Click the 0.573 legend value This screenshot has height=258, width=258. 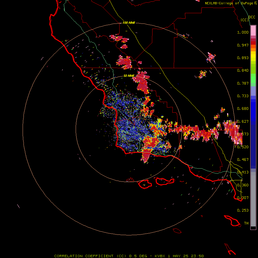click(x=243, y=134)
